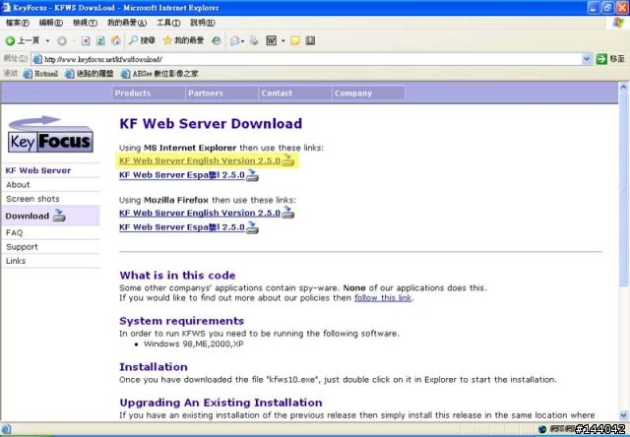Click the Forward arrow toolbar button

61,40
